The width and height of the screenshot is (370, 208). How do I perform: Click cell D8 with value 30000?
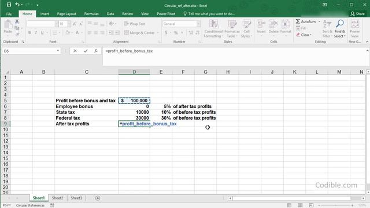click(x=134, y=118)
